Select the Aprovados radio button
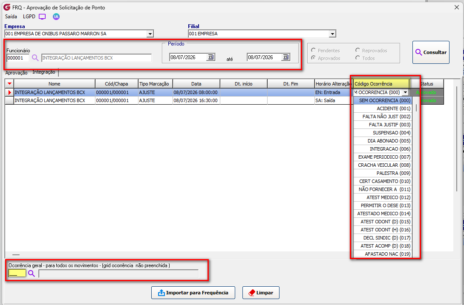This screenshot has height=305, width=464. coord(313,58)
